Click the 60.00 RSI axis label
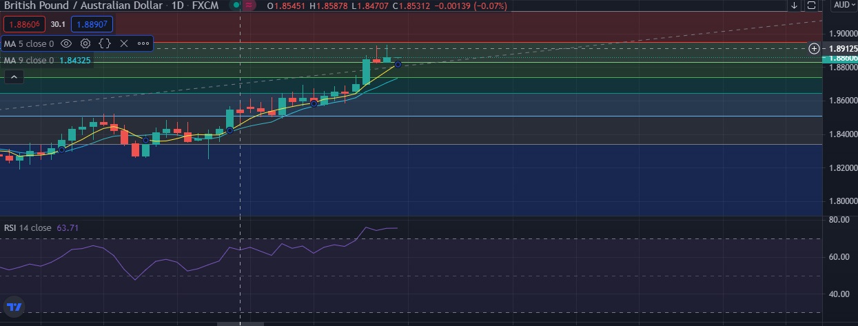858x326 pixels. tap(839, 257)
